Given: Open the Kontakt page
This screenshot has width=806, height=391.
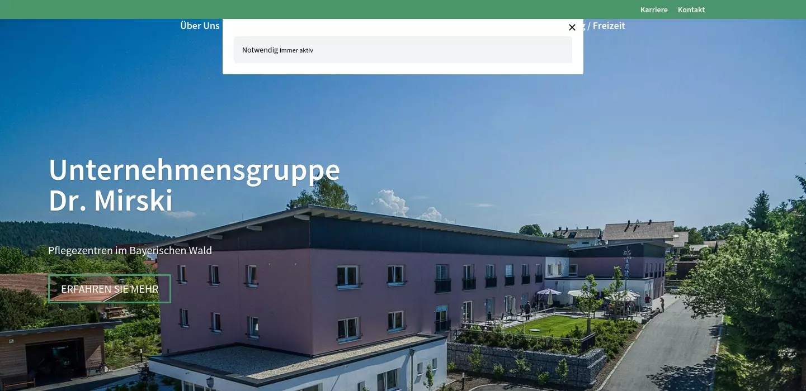Looking at the screenshot, I should click(691, 9).
